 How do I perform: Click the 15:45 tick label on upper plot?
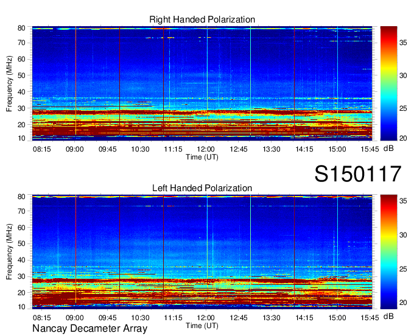[370, 149]
